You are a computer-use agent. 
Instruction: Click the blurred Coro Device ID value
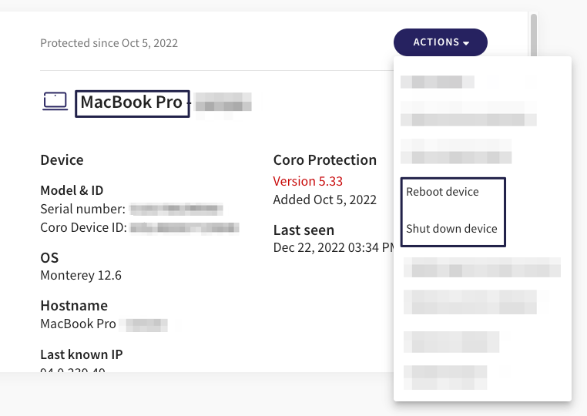pyautogui.click(x=184, y=227)
